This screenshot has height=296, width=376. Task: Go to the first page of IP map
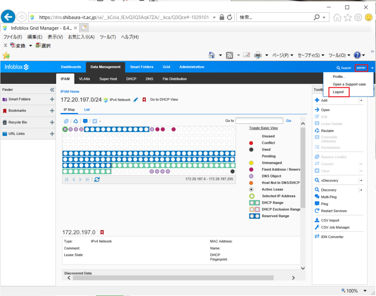pos(67,179)
